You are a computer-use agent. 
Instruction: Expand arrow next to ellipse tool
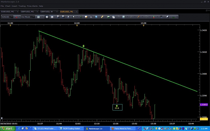pyautogui.click(x=150, y=17)
